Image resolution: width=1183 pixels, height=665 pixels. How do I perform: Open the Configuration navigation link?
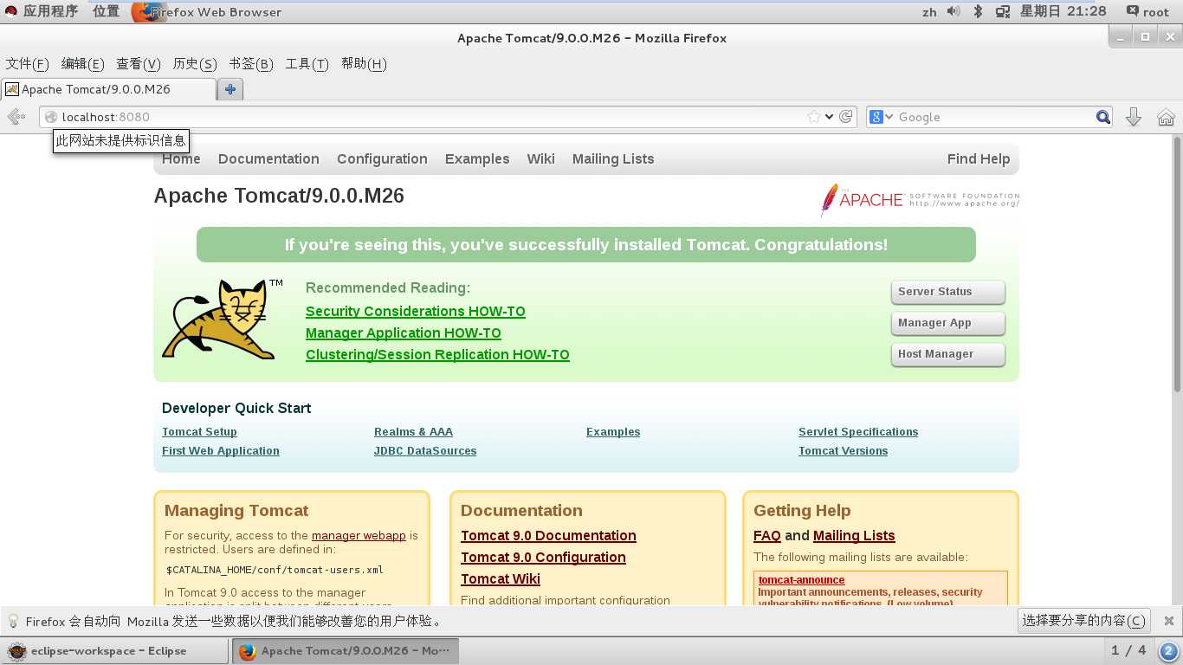382,158
